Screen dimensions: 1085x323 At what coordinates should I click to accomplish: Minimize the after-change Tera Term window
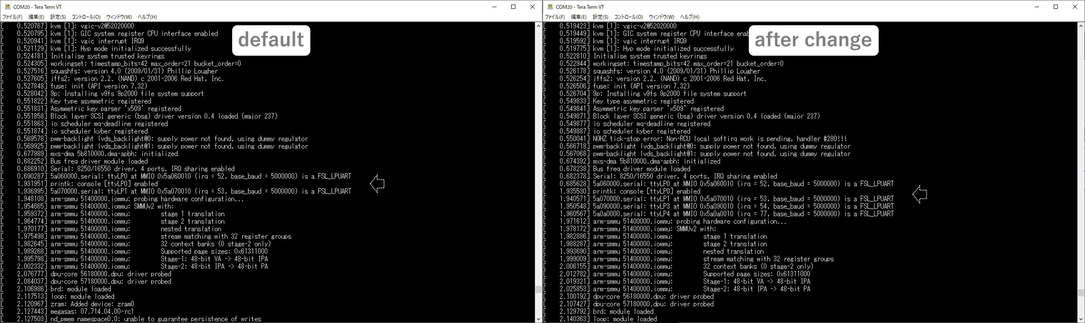1037,7
